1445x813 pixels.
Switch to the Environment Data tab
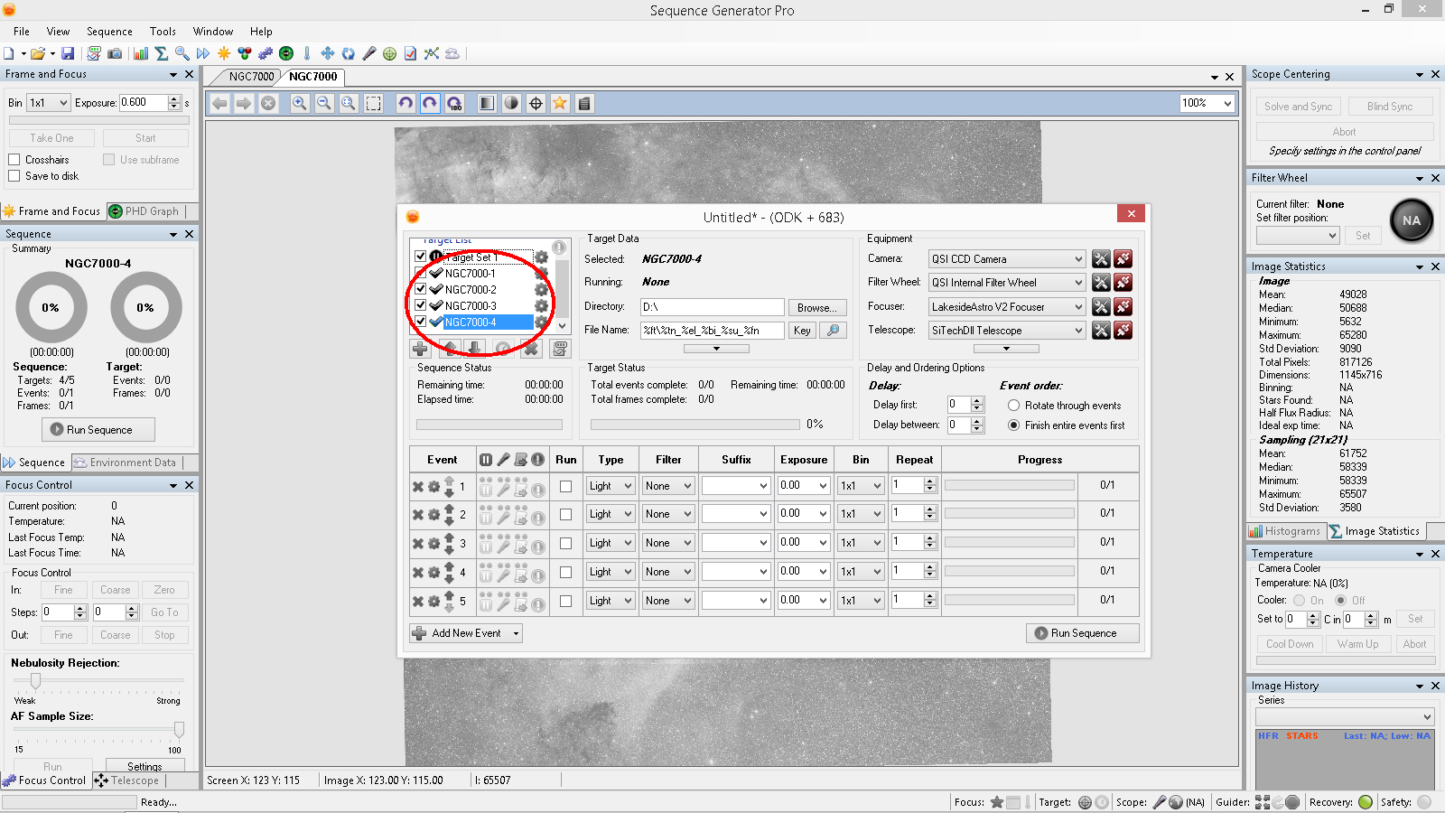[126, 463]
